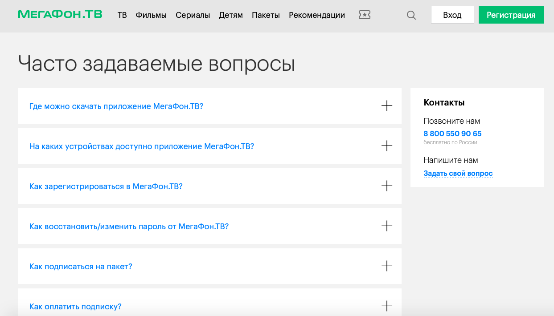The image size is (554, 316).
Task: Open the Сериалы section
Action: click(x=193, y=15)
